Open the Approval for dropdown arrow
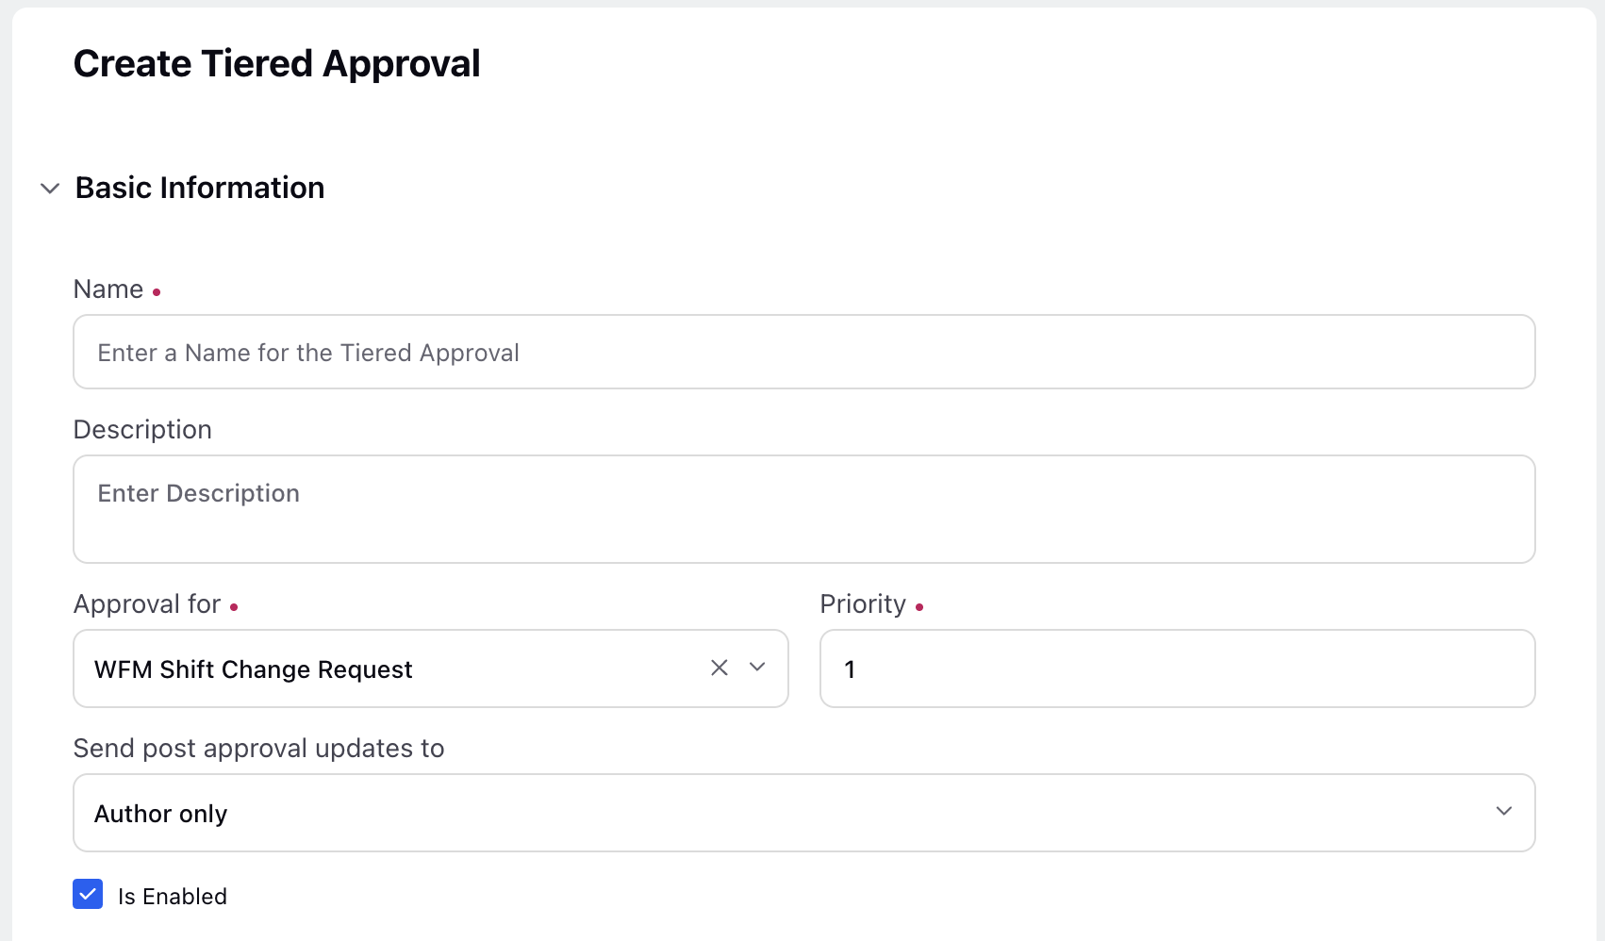This screenshot has height=941, width=1605. coord(757,668)
